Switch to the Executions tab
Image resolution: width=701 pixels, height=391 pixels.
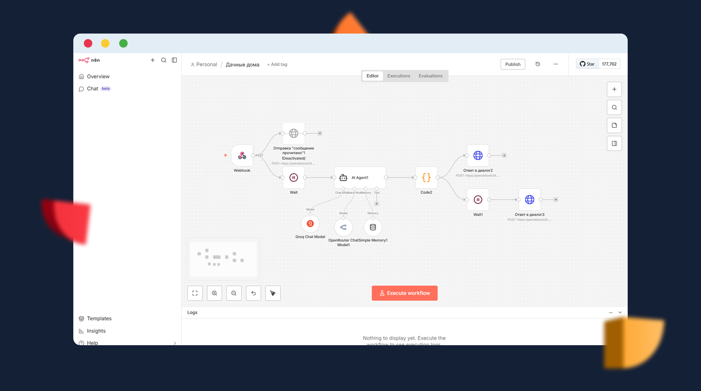tap(398, 76)
